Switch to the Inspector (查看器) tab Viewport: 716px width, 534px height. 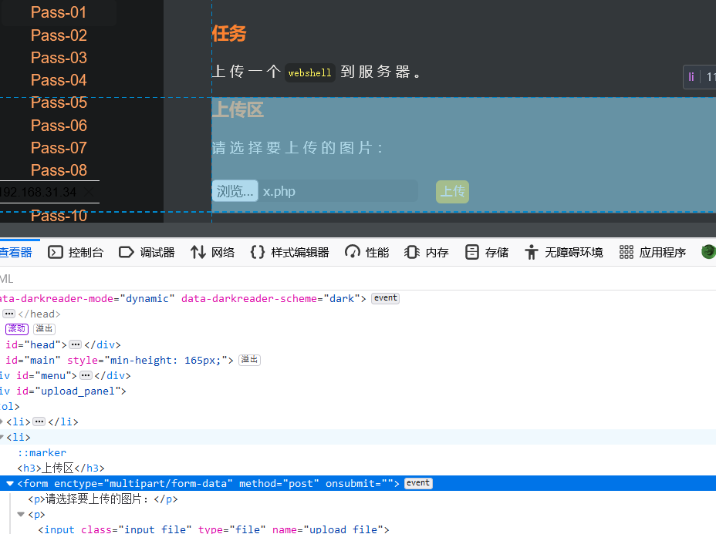(16, 252)
